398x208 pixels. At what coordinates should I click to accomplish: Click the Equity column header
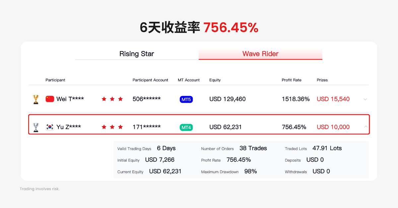215,80
